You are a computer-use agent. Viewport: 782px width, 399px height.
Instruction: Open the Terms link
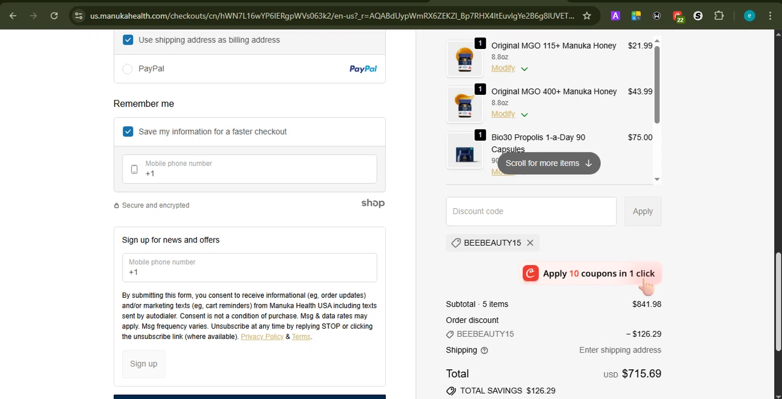click(301, 337)
